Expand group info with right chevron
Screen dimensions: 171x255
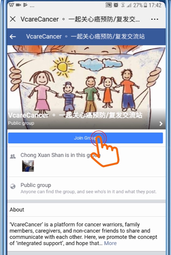[x=161, y=124]
